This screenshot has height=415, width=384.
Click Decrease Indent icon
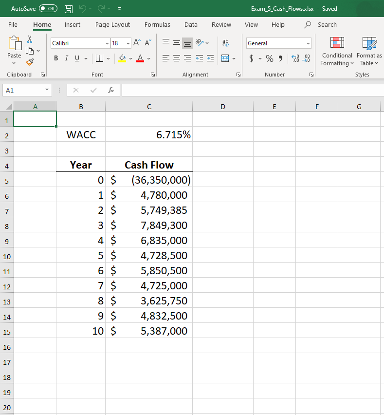coord(200,58)
